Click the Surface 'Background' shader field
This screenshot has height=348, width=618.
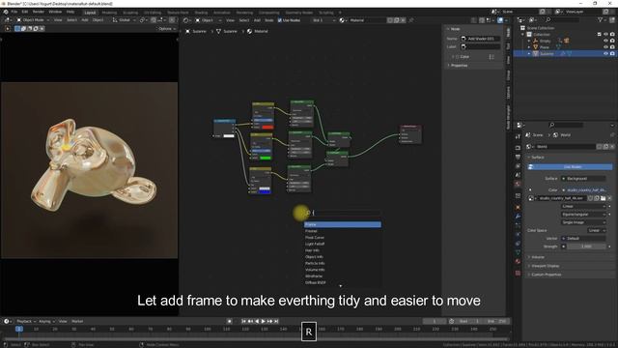[x=583, y=179]
